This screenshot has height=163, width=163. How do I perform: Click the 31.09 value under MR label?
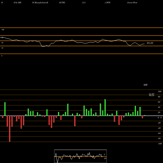point(152,94)
